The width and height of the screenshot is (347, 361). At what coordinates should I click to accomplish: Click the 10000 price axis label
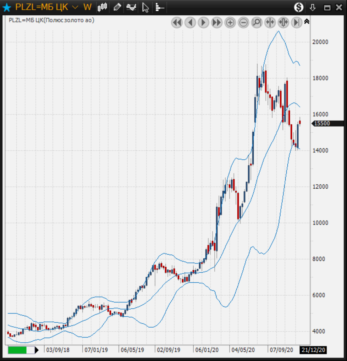(320, 223)
